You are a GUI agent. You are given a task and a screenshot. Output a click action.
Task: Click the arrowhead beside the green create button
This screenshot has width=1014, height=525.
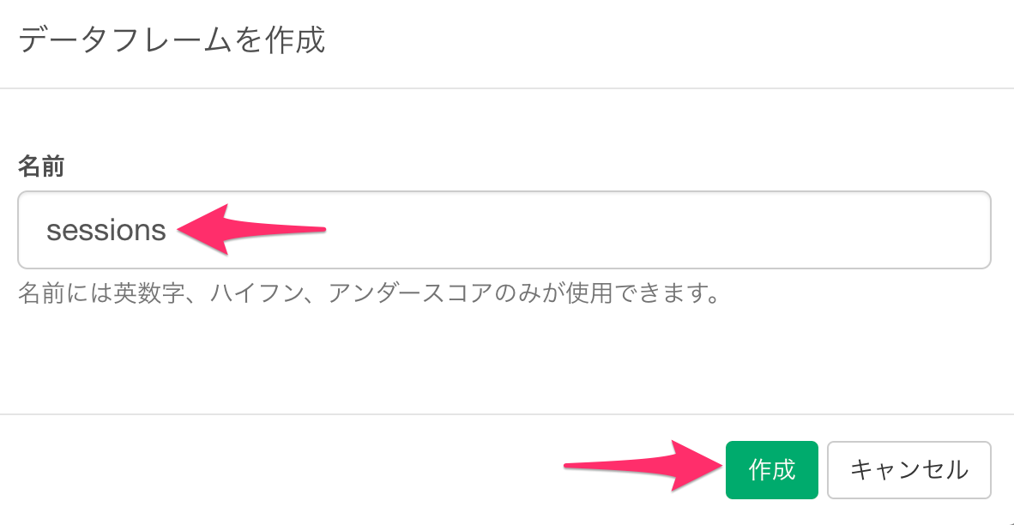695,466
